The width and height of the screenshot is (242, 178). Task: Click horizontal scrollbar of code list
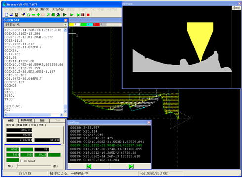(34, 115)
